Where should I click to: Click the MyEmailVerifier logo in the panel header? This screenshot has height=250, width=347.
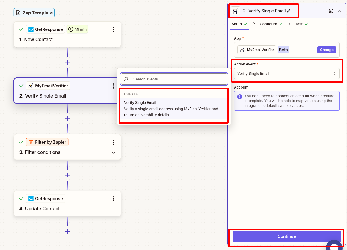[x=236, y=11]
